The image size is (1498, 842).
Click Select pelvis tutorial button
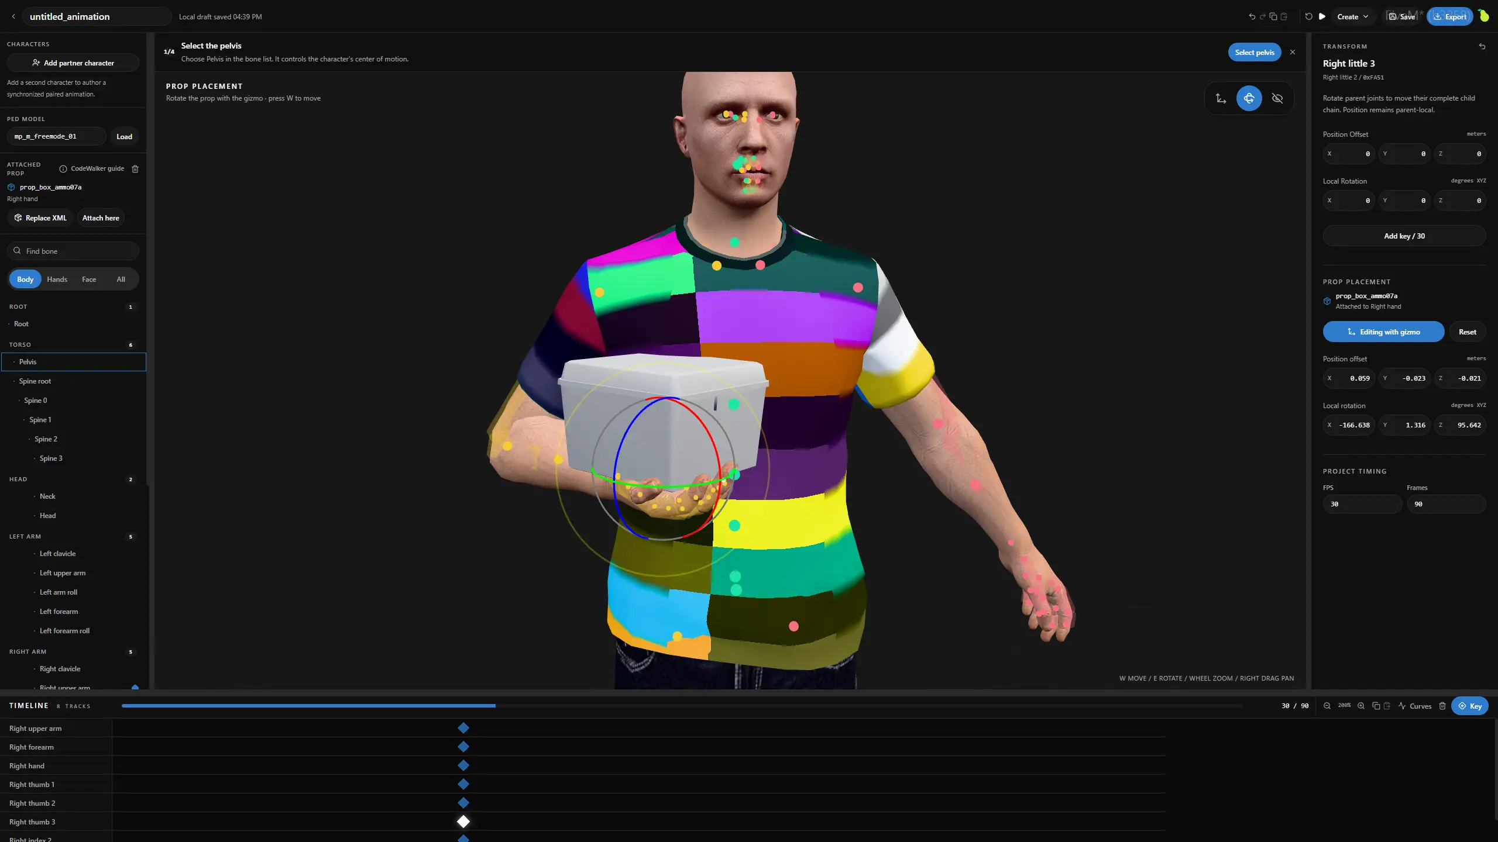(1254, 52)
